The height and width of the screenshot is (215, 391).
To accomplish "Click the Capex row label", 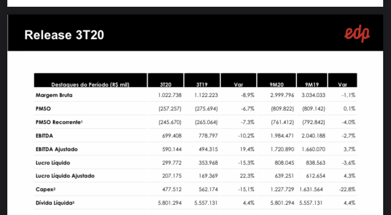I will pos(45,189).
